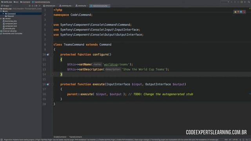Click the overriding method gutter icon beside configure()
Viewport: 251px width, 141px height.
click(x=48, y=54)
